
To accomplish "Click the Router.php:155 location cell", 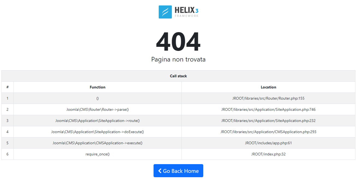I will coord(268,98).
